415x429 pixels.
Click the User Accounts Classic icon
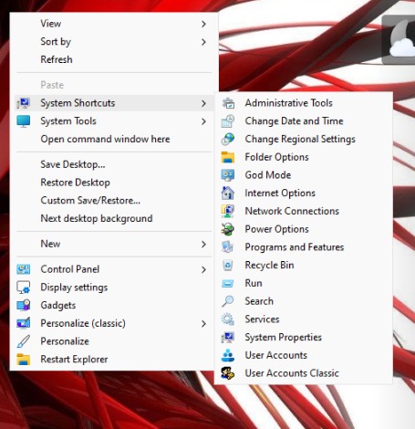[228, 373]
